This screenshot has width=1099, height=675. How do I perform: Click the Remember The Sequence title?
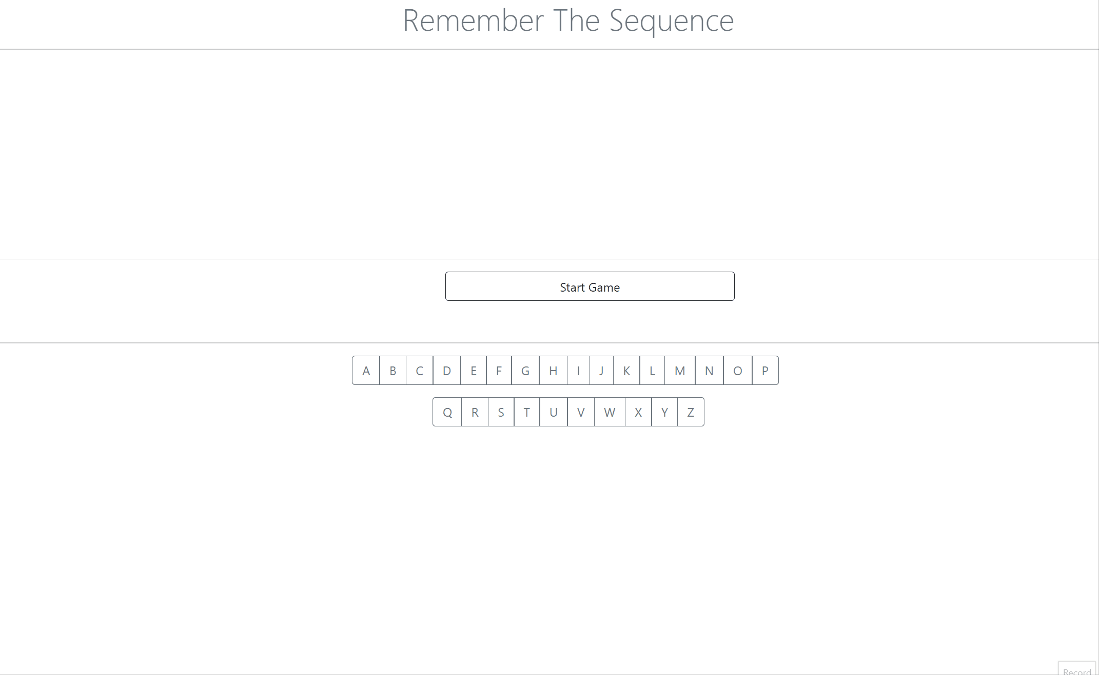567,21
